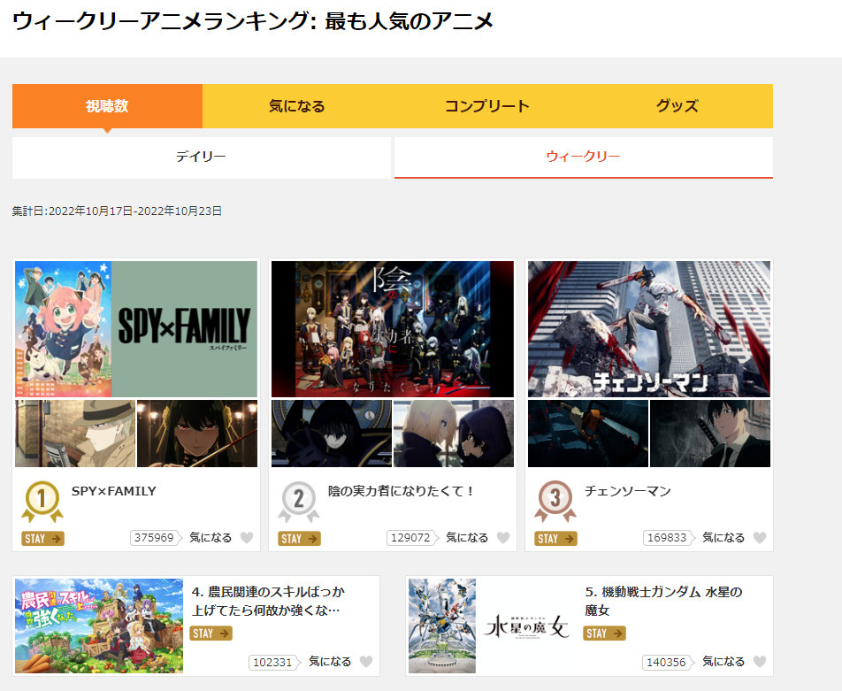Click SPY×FAMILY main key visual
The height and width of the screenshot is (691, 842).
coord(136,329)
